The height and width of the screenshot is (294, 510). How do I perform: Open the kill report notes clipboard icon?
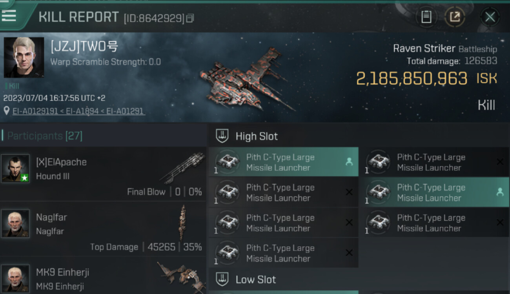pyautogui.click(x=426, y=17)
